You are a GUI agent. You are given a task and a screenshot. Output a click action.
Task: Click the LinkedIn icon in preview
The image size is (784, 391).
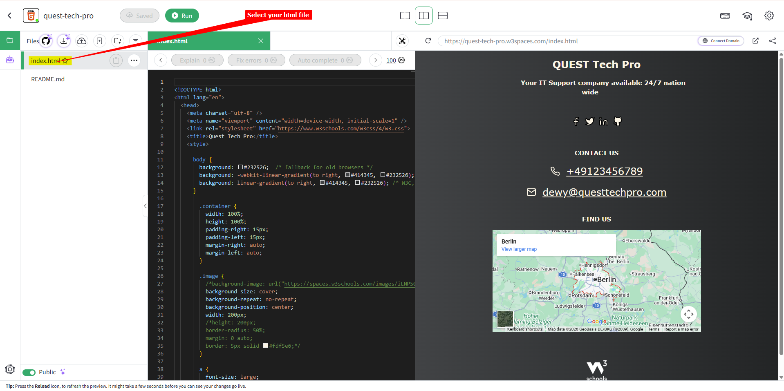603,121
